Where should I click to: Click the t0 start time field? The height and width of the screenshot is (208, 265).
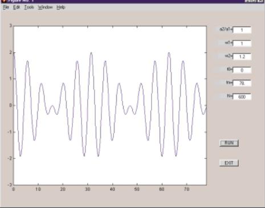242,70
